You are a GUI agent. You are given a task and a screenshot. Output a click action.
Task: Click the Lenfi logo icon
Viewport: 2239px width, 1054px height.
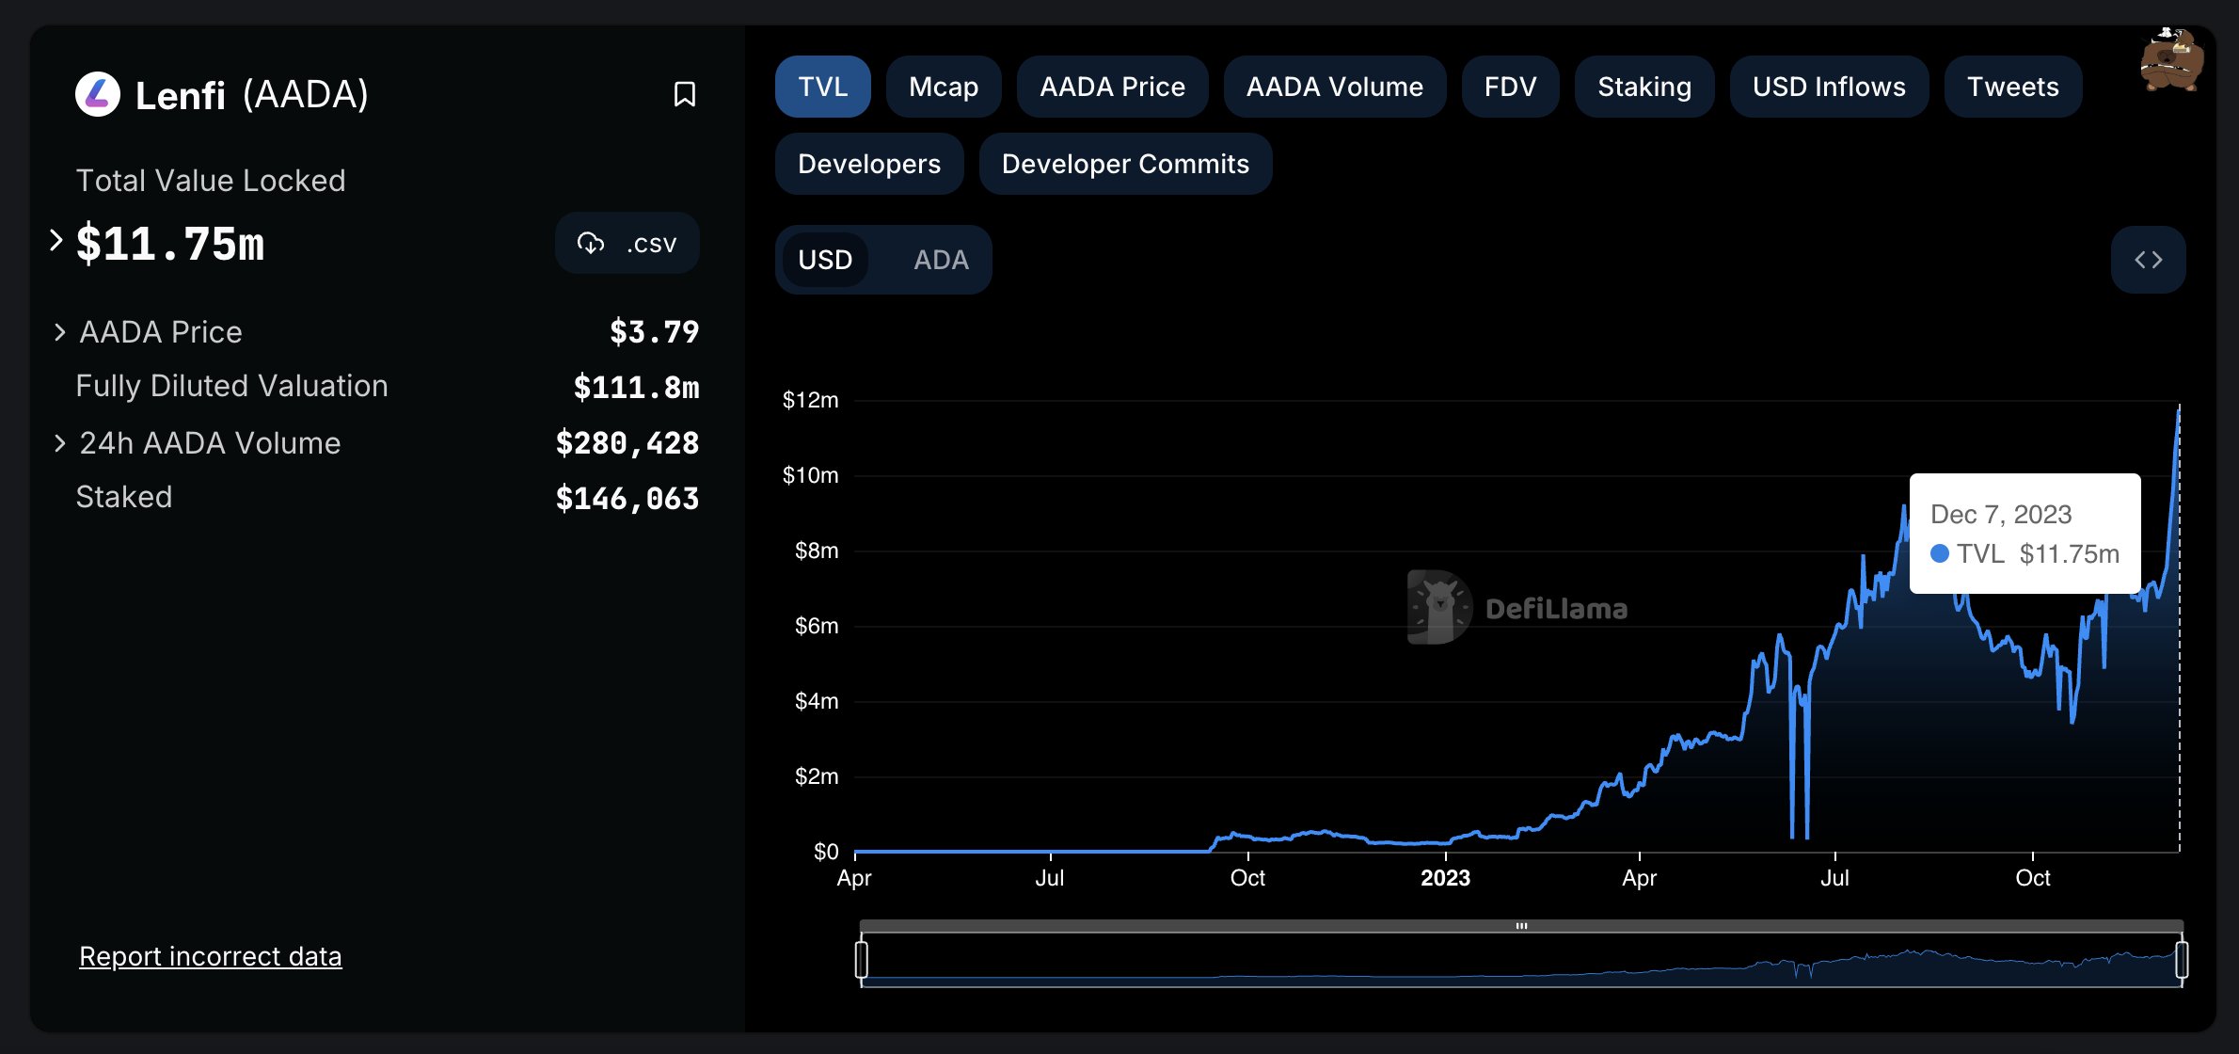[98, 94]
